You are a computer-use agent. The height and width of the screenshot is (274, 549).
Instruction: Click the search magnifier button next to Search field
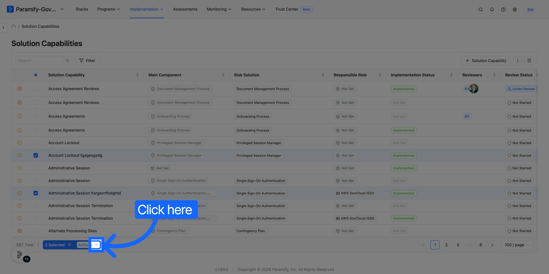click(x=68, y=61)
